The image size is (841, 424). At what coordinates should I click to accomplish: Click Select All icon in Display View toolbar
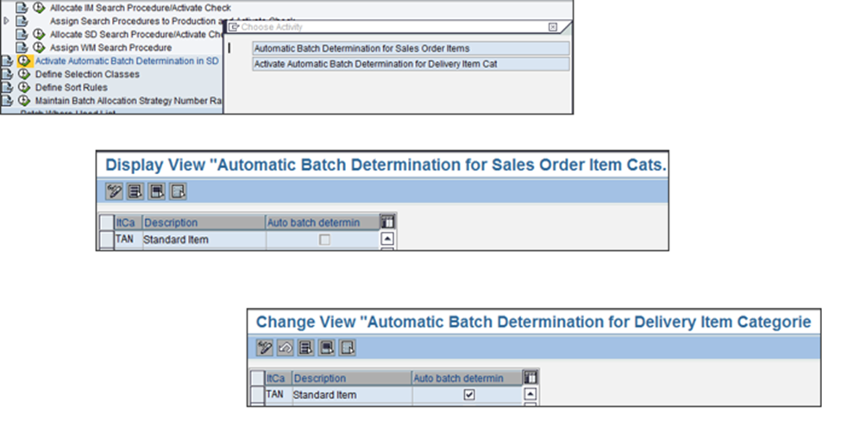coord(135,191)
